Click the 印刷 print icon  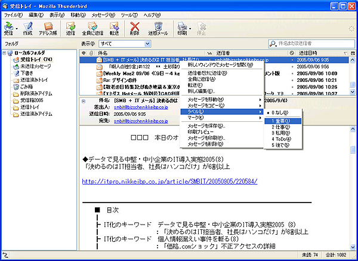click(182, 28)
